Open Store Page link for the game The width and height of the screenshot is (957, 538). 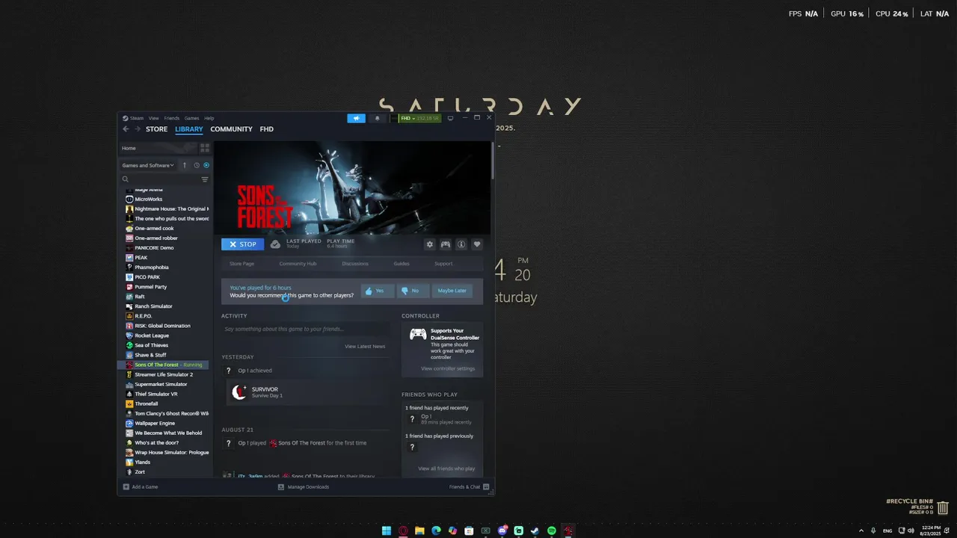point(241,264)
